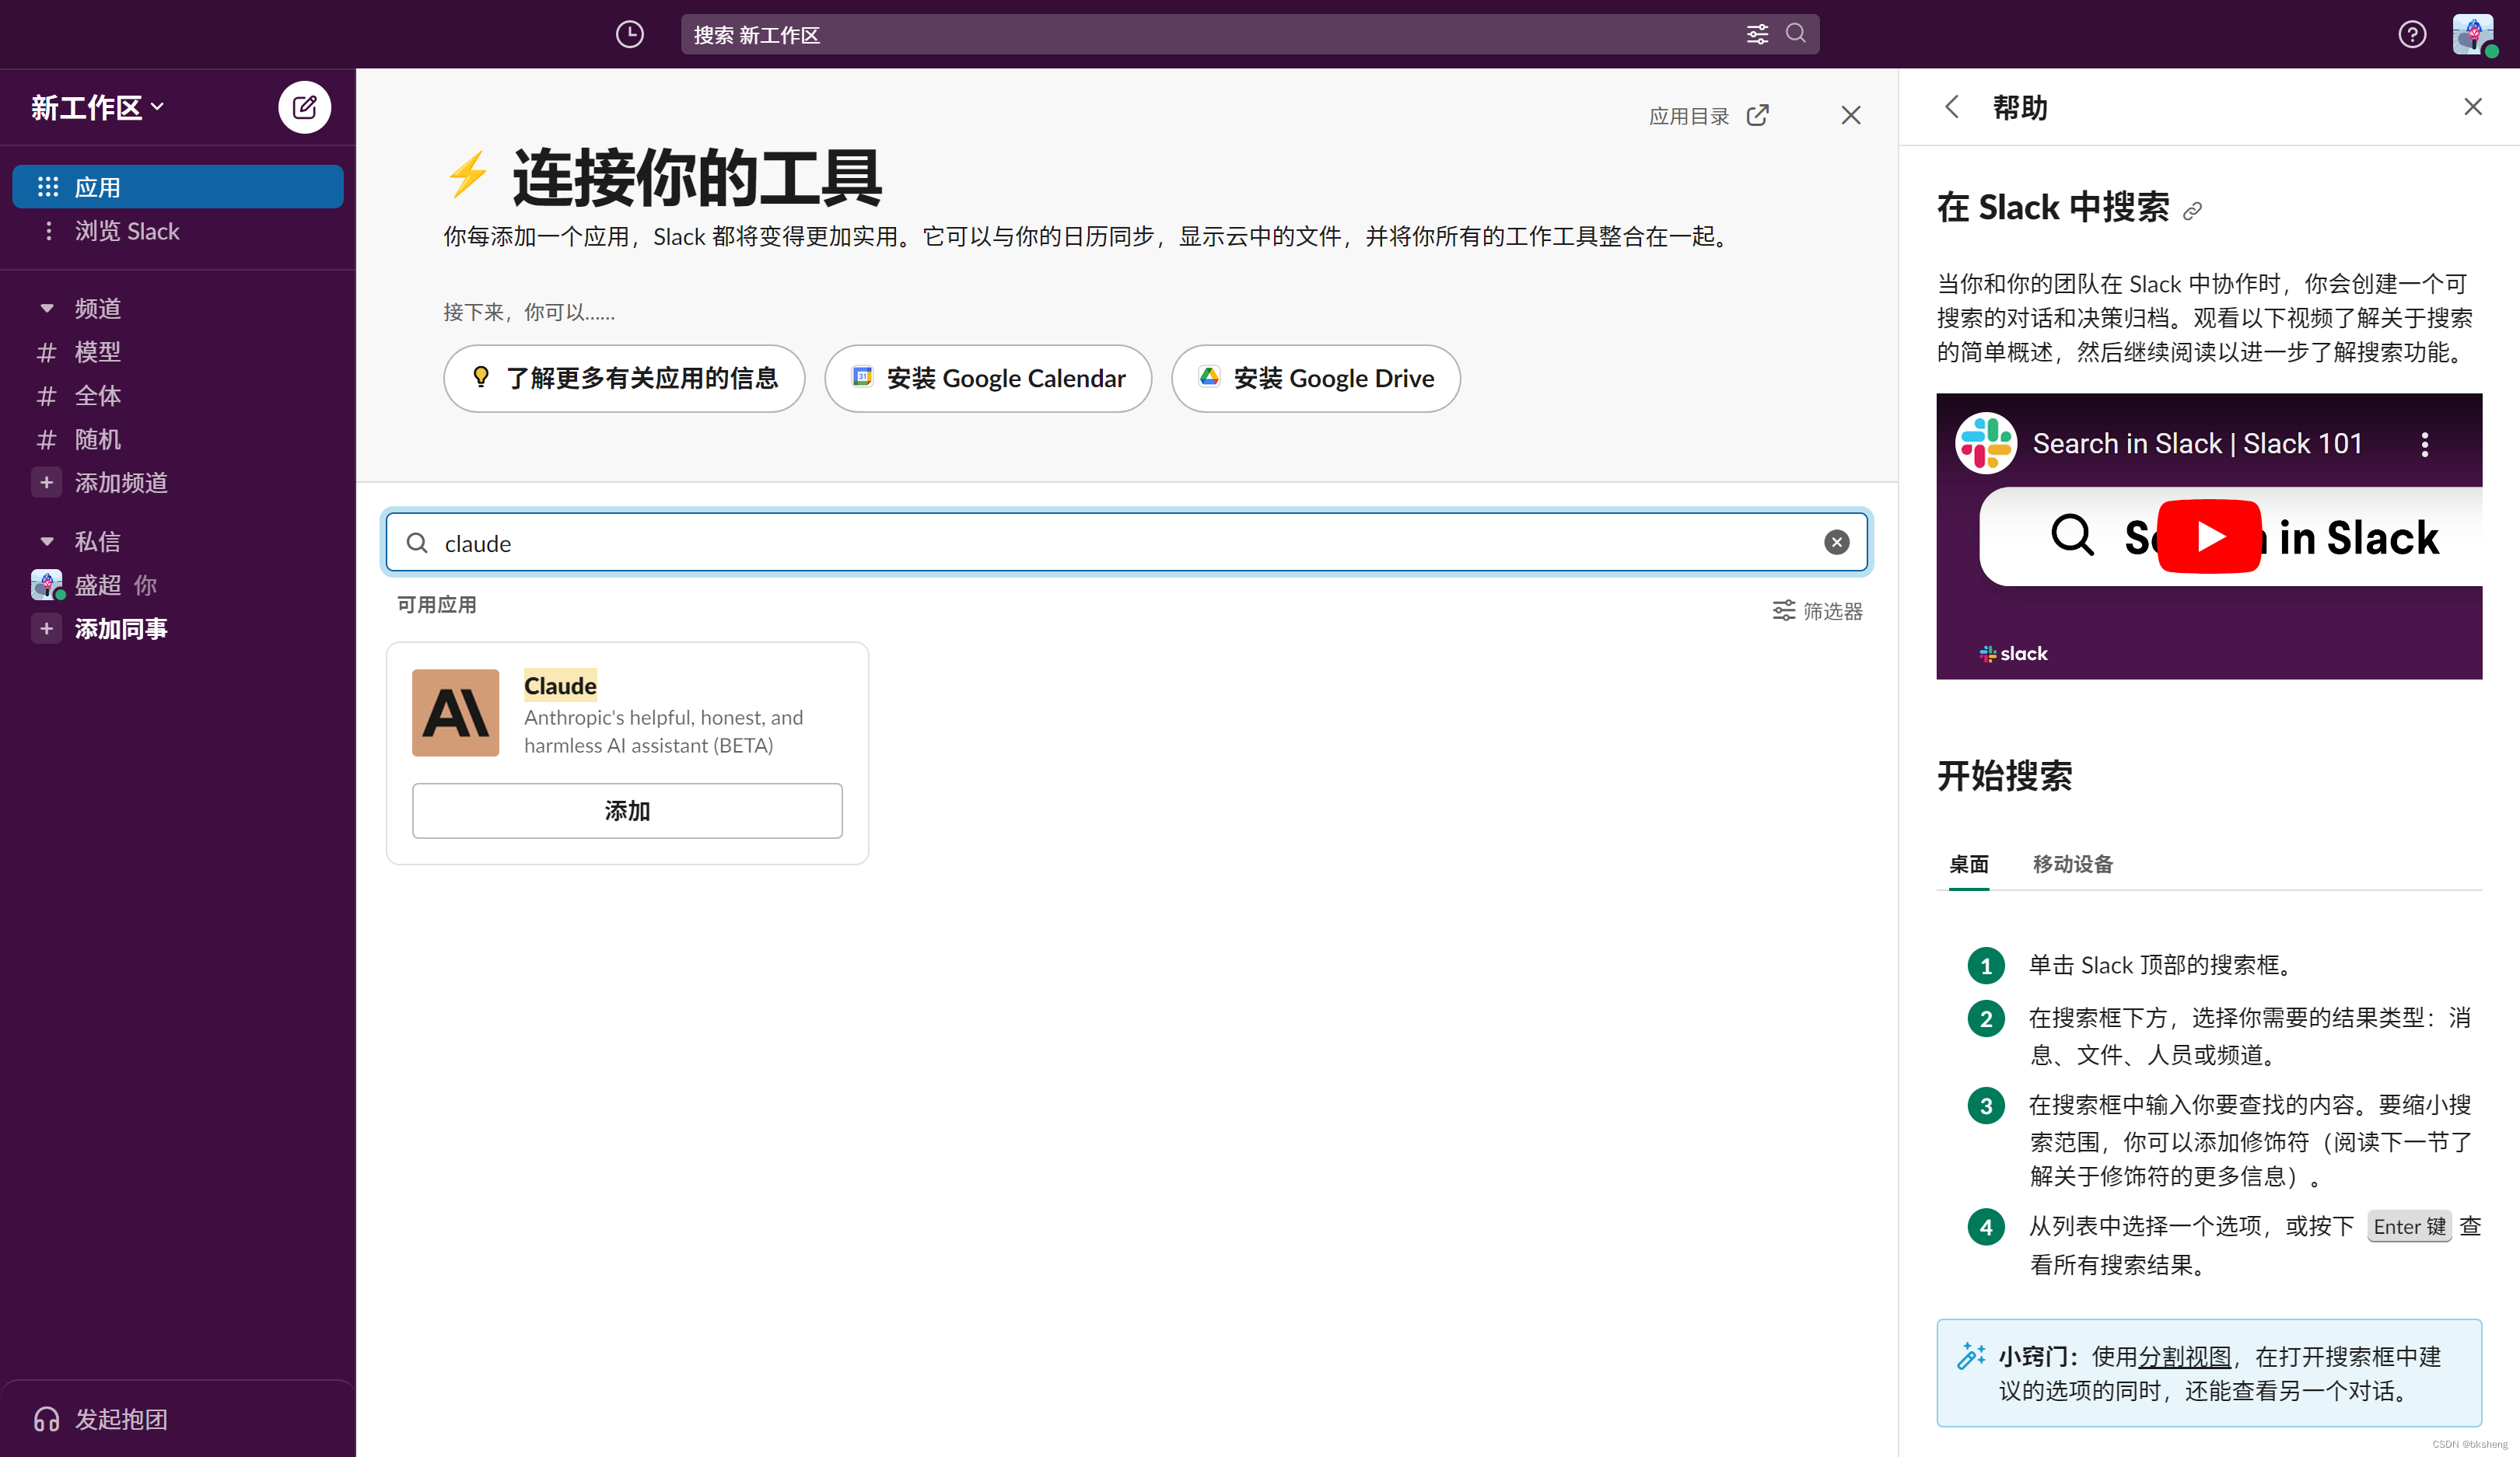Click the magnifier icon in top search bar
Screen dimensions: 2520x1457
tap(1796, 33)
